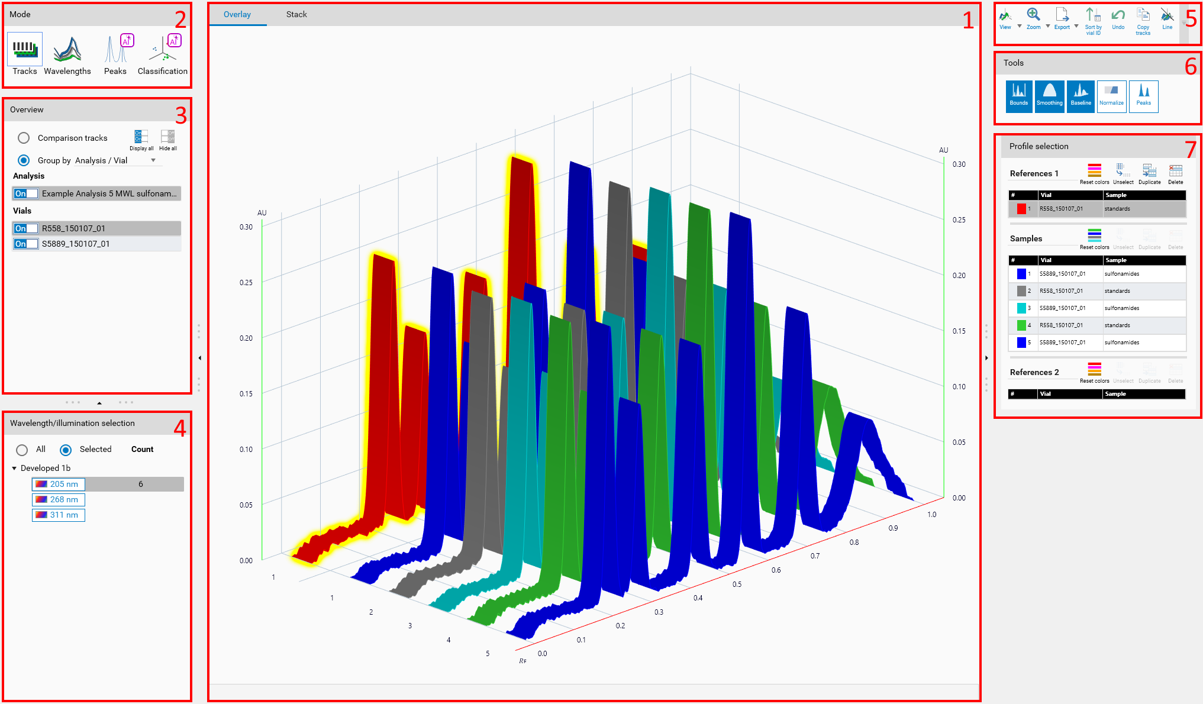The height and width of the screenshot is (704, 1203).
Task: Click the Copy tracks icon
Action: pyautogui.click(x=1143, y=21)
